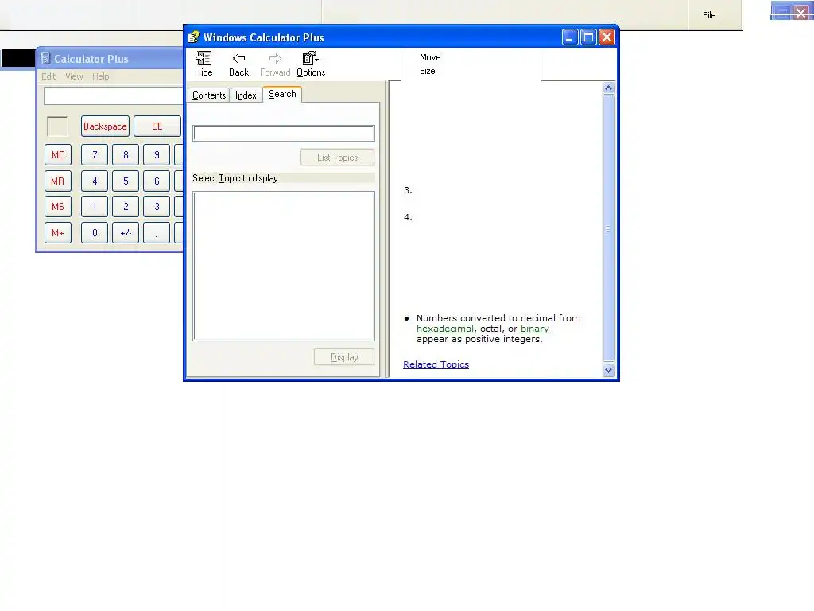Click the Forward arrow in help toolbar
This screenshot has height=611, width=814.
pos(275,64)
